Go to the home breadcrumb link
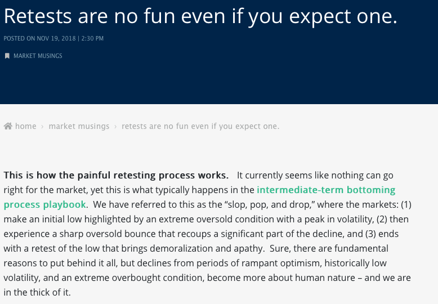 tap(25, 126)
